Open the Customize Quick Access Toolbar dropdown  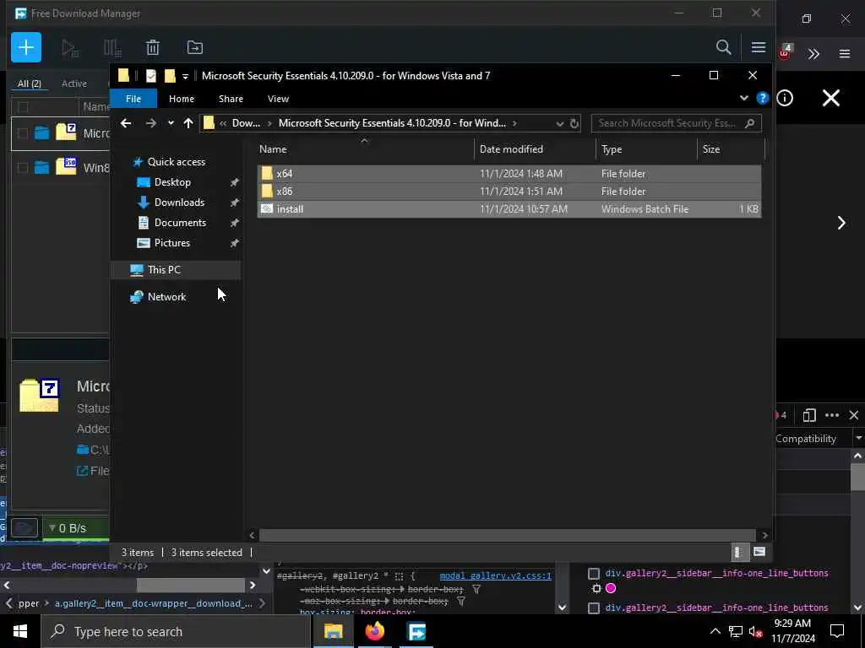click(x=185, y=77)
